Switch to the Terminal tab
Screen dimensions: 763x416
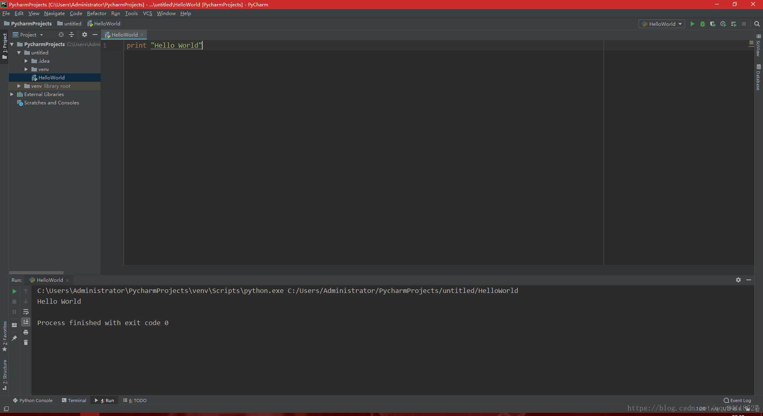[74, 401]
